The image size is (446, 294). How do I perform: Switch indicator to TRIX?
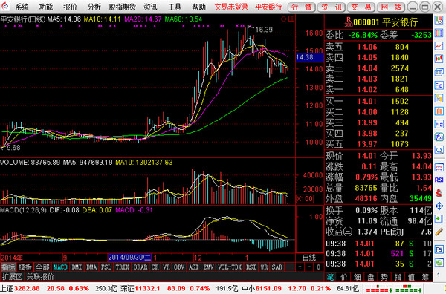[122, 267]
